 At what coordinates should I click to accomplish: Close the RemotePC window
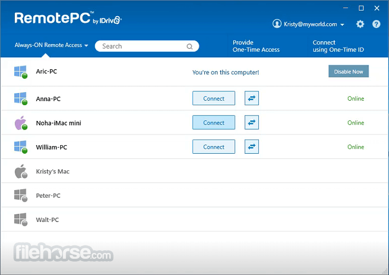pos(376,8)
